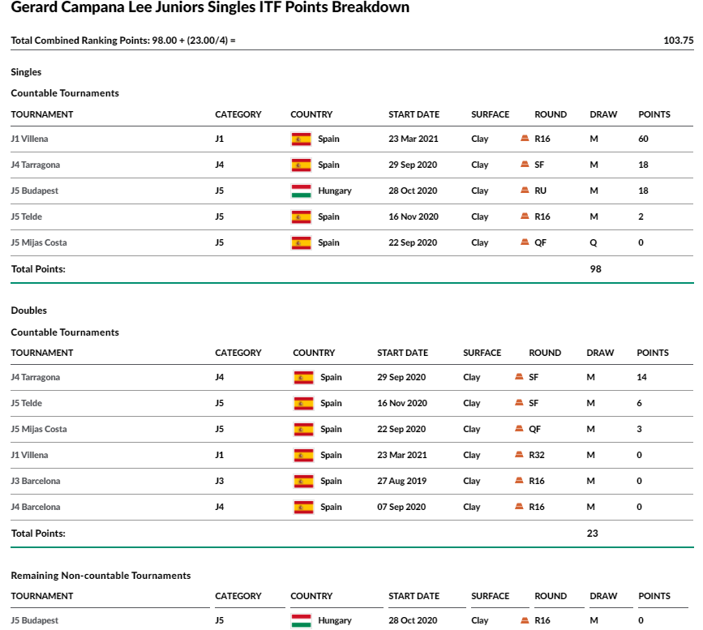Click the clay surface icon in J5 Mijas Costa singles row

525,242
